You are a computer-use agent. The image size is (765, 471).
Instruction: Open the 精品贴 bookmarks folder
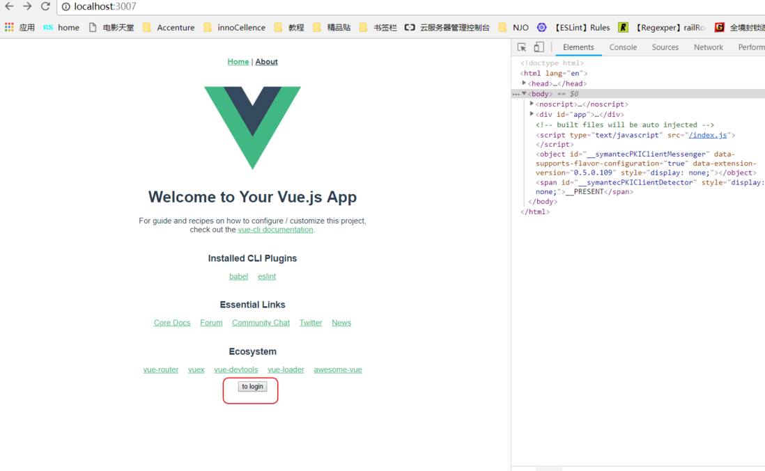[x=332, y=27]
